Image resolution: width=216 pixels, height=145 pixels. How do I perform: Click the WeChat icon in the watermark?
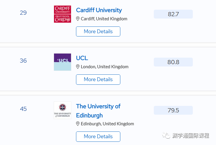pos(166,136)
